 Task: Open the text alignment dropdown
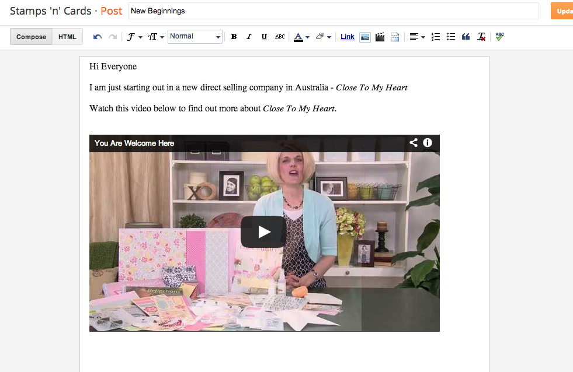coord(417,37)
